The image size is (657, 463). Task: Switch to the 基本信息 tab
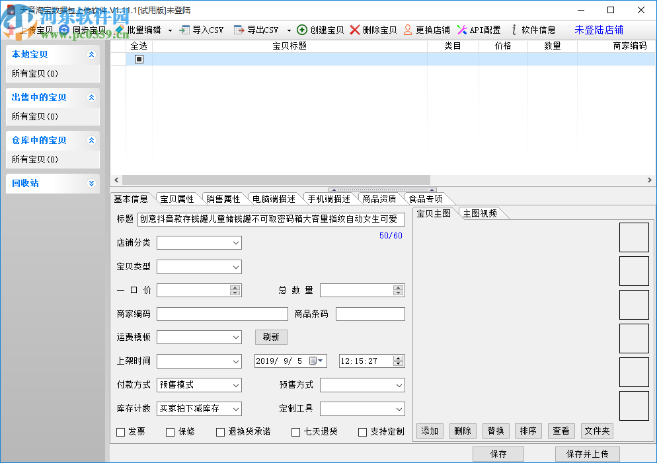click(x=131, y=199)
